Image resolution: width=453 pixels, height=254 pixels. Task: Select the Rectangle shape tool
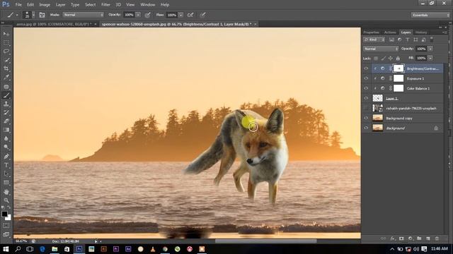click(x=6, y=183)
